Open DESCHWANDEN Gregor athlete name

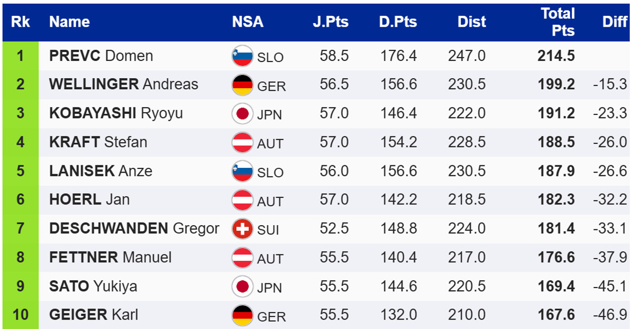pos(134,228)
